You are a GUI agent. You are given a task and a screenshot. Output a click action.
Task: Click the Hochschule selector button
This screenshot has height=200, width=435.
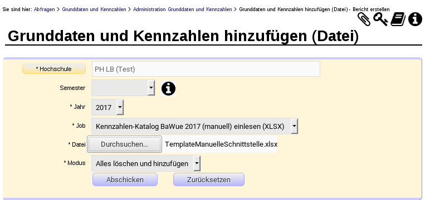[54, 69]
